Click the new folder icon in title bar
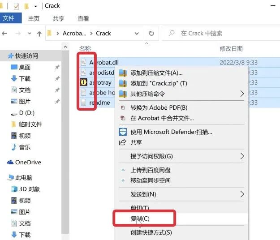The image size is (280, 240). coord(26,6)
